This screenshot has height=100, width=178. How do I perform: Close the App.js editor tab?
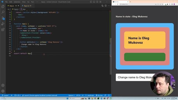coord(18,6)
